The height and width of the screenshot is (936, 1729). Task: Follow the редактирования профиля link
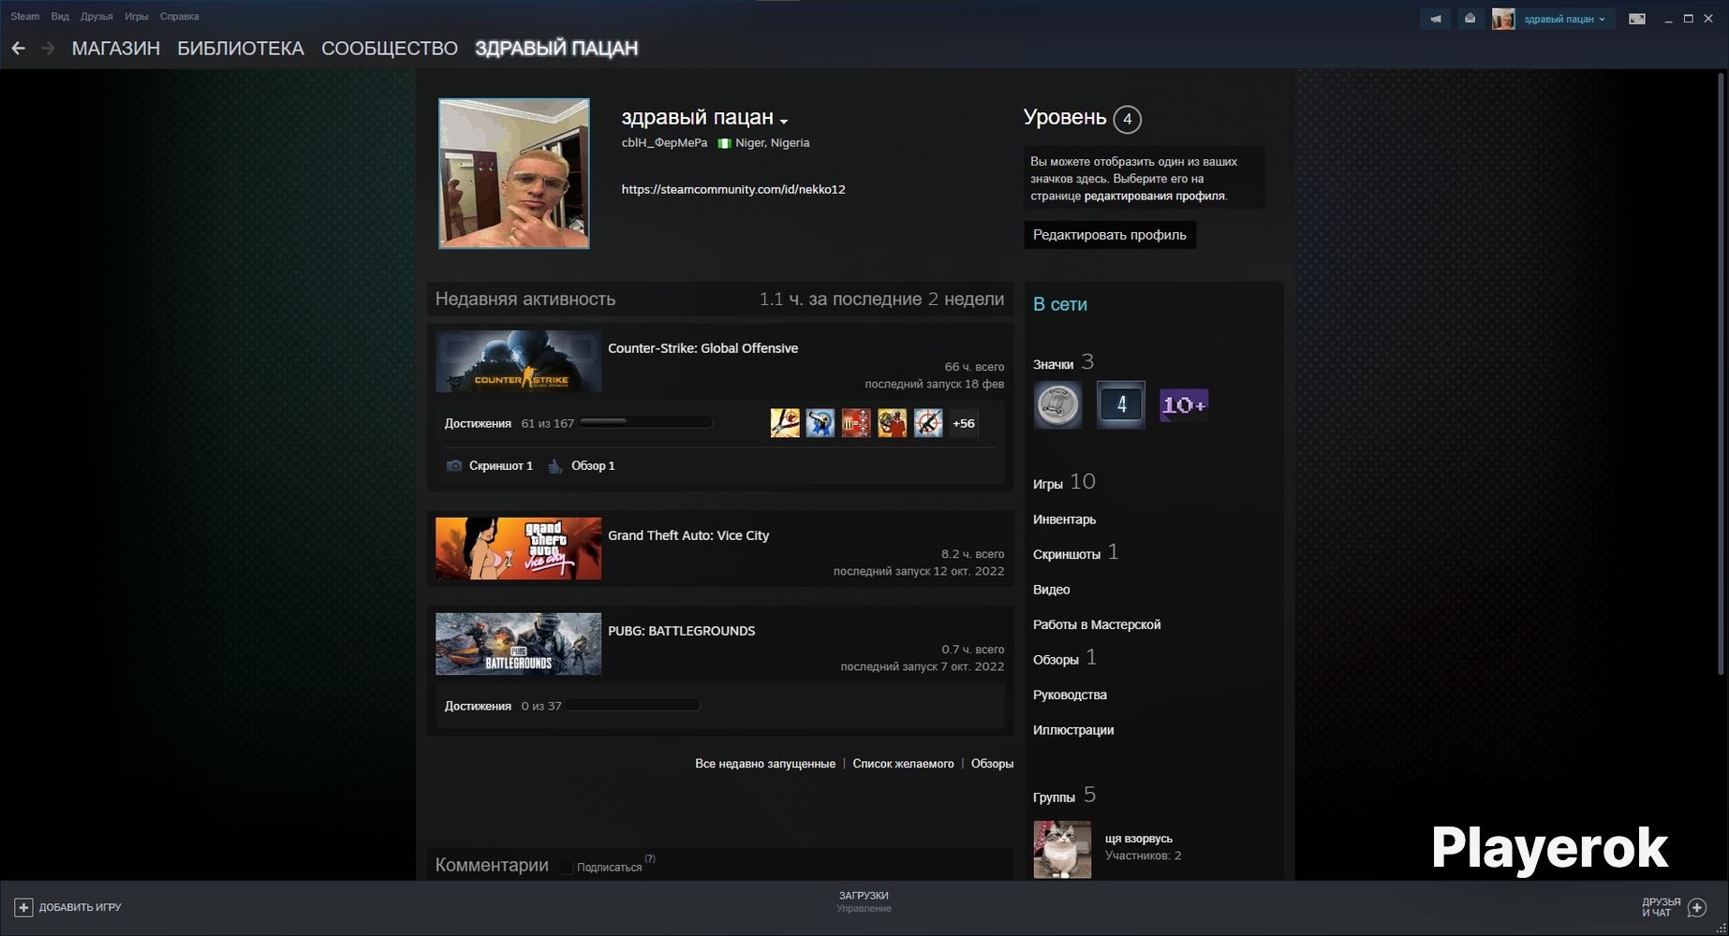1154,196
